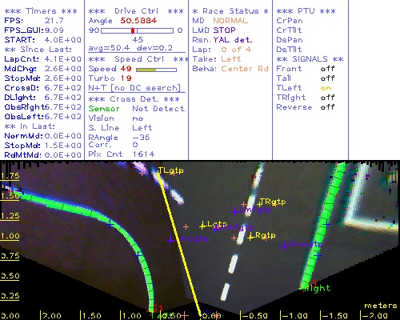Toggle TLeft signal showing on
Viewport: 400px width, 320px height.
click(326, 88)
